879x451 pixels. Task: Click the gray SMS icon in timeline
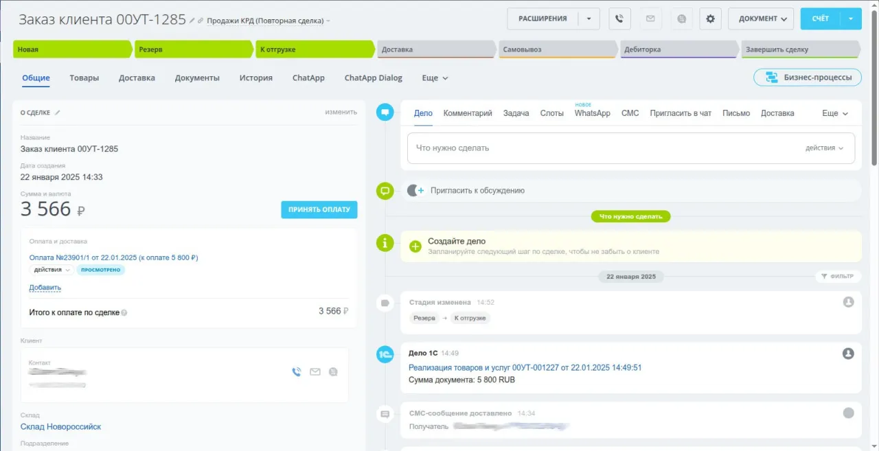click(385, 415)
